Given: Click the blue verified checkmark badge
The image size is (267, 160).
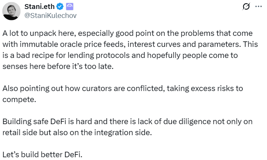Looking at the screenshot, I should click(60, 6).
